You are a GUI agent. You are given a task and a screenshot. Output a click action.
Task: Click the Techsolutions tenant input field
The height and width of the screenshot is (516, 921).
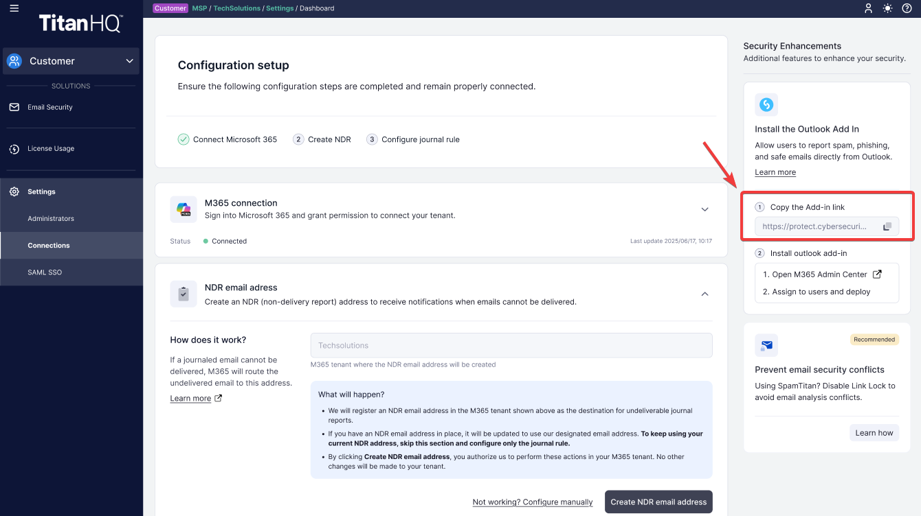point(511,346)
